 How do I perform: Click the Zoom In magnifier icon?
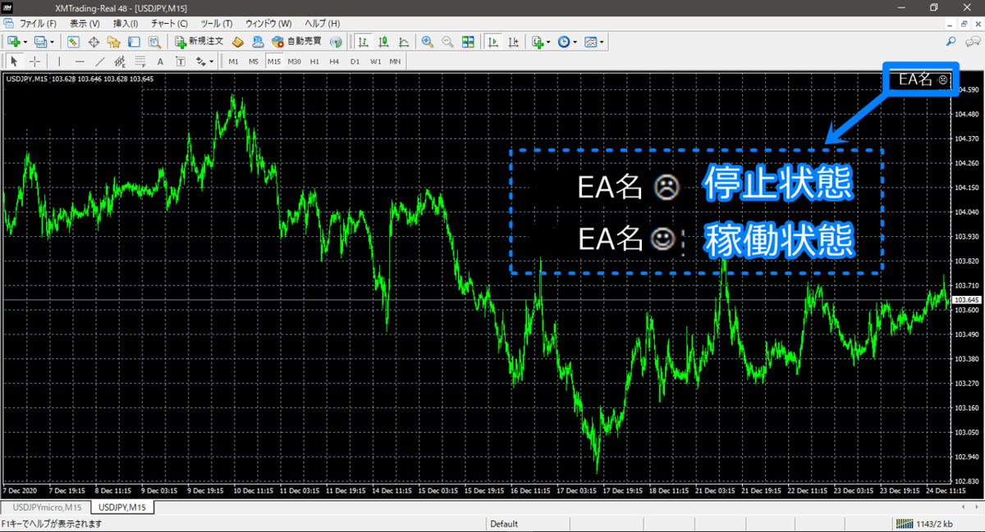tap(427, 41)
